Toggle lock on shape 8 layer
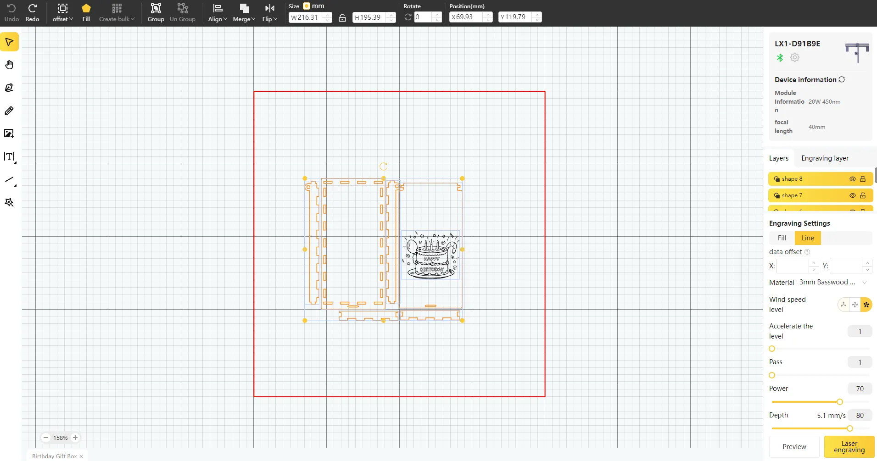This screenshot has width=877, height=461. click(863, 179)
